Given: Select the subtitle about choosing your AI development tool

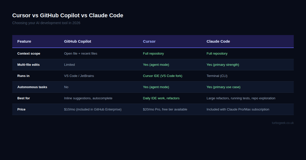Looking at the screenshot, I should coord(46,23).
